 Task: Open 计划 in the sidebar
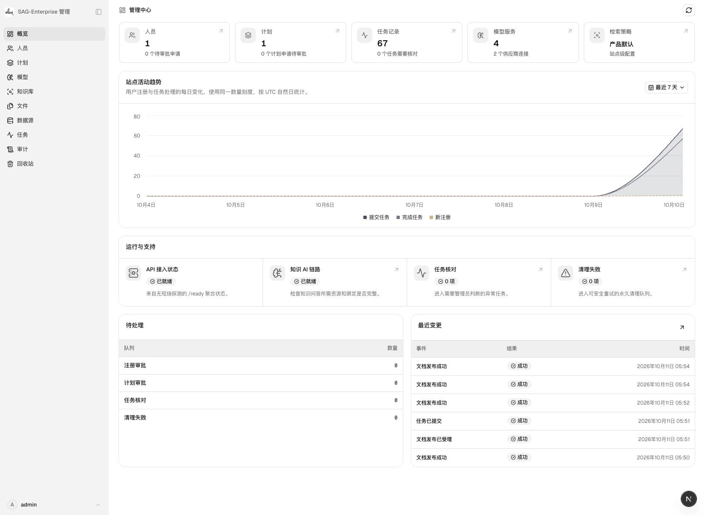click(x=54, y=63)
